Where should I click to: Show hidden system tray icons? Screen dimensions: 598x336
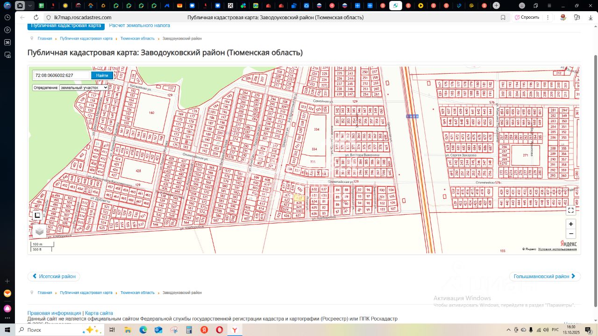[x=508, y=330]
